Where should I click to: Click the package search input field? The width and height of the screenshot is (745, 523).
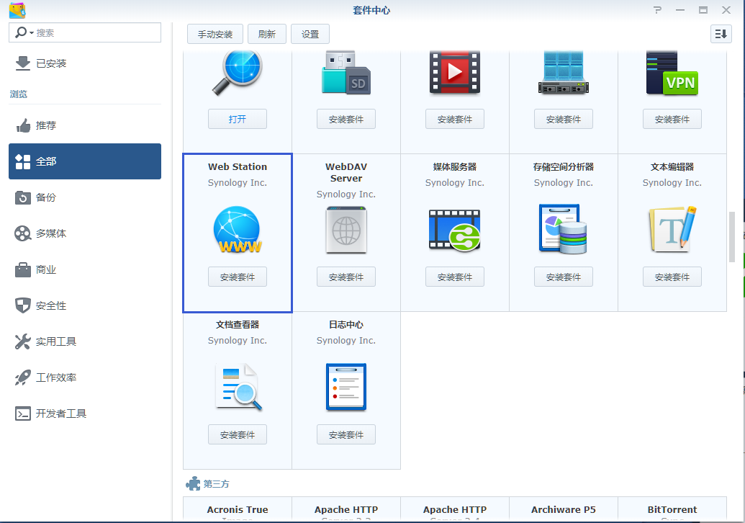coord(85,32)
